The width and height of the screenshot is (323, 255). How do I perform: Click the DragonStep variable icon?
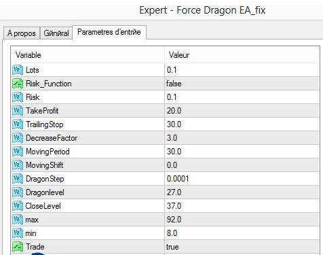click(18, 179)
